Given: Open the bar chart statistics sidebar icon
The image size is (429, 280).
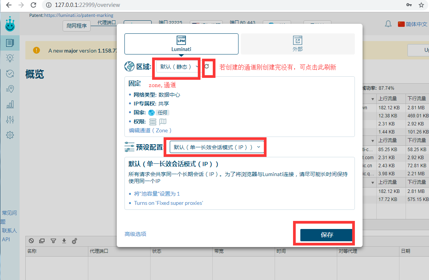Looking at the screenshot, I should [x=10, y=104].
